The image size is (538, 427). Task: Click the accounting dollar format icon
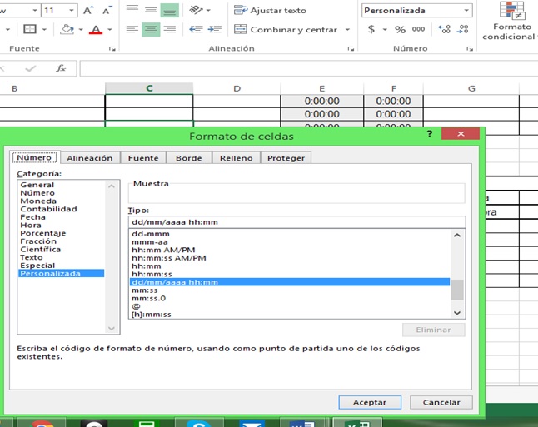[371, 29]
